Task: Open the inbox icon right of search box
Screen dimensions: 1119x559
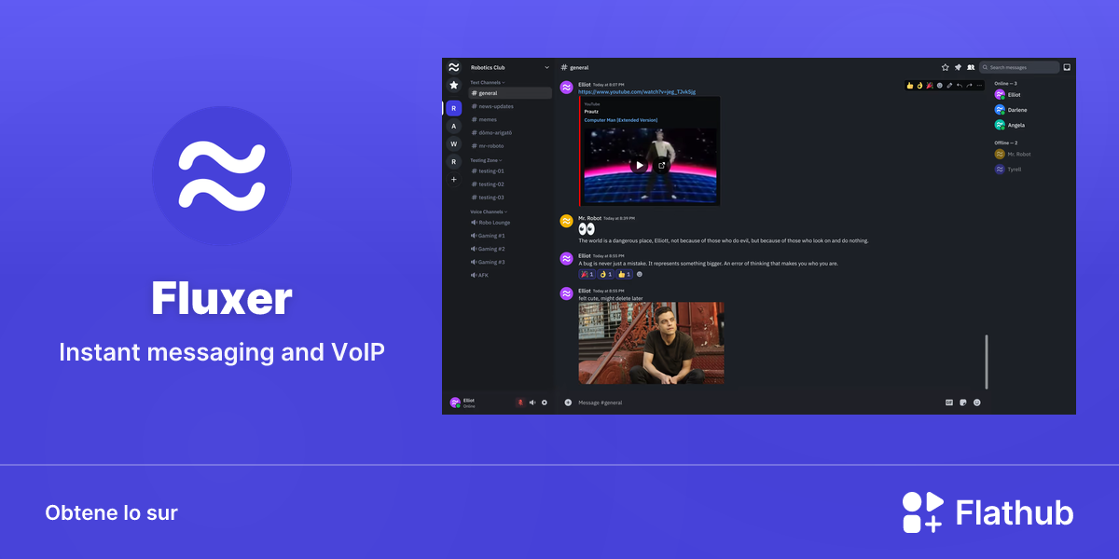Action: pos(1067,67)
